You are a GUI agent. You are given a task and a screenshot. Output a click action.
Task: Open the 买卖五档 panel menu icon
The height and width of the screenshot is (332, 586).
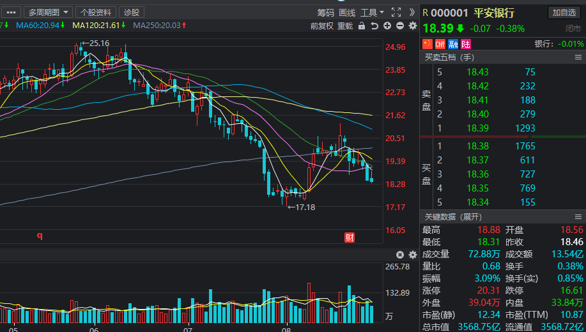point(577,57)
